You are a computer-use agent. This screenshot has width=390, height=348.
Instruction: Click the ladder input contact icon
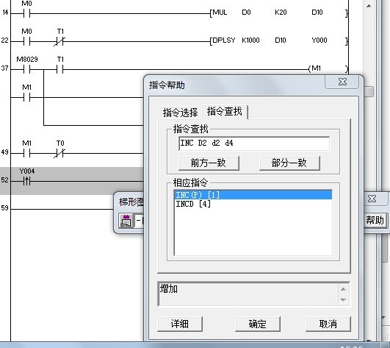tap(126, 221)
